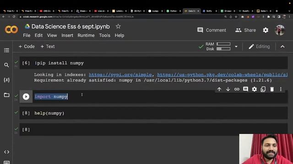Screen dimensions: 293x164
Task: Open the Runtime menu
Action: point(86,36)
